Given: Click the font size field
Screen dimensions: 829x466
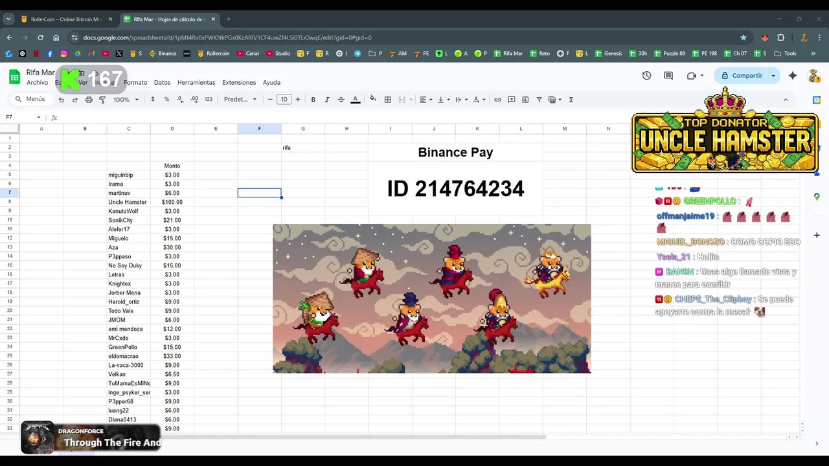Looking at the screenshot, I should point(284,100).
